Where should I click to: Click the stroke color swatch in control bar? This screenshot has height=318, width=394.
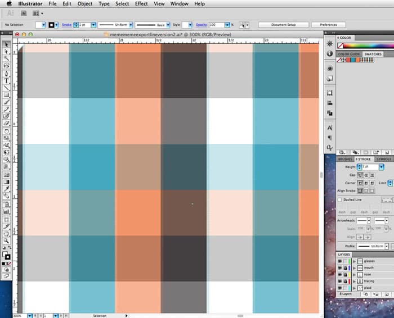(x=52, y=25)
